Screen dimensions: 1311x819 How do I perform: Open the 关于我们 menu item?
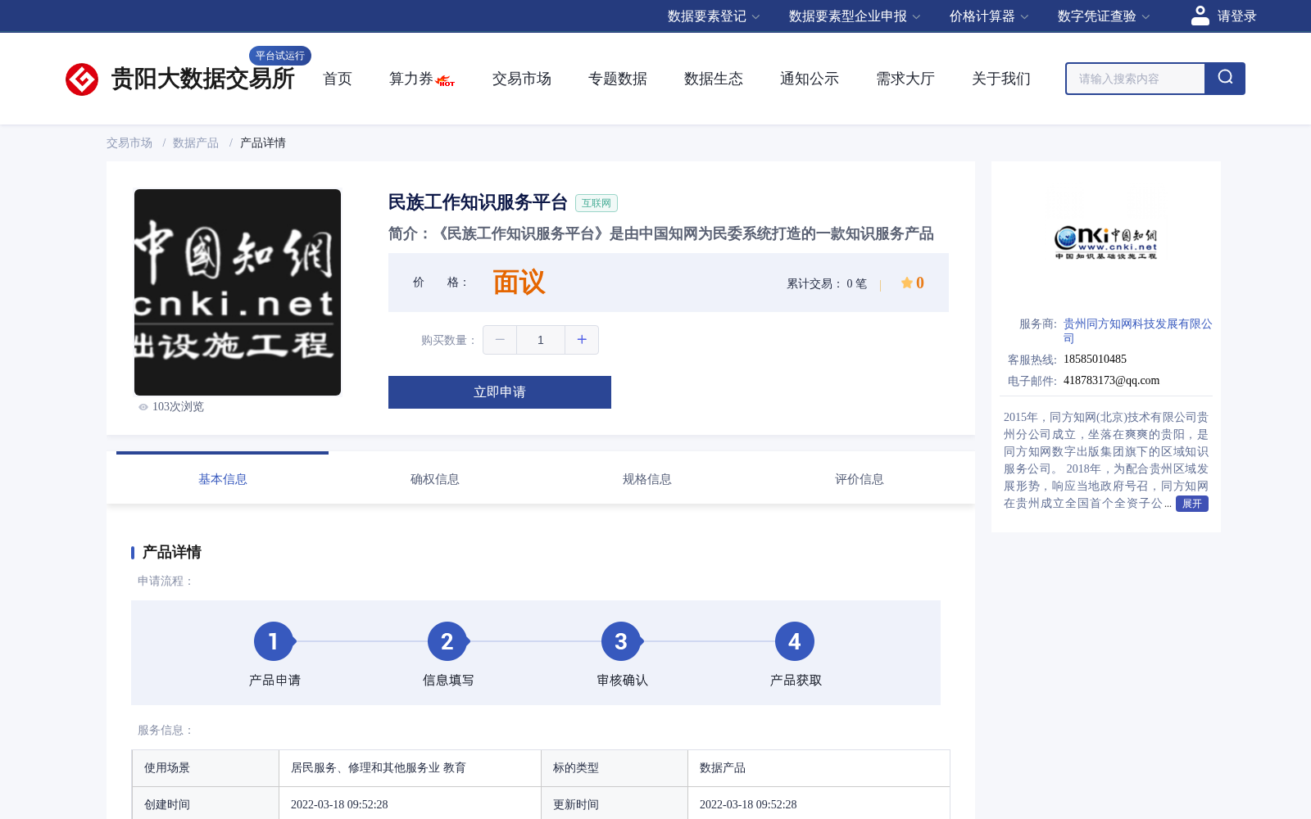click(x=1001, y=79)
